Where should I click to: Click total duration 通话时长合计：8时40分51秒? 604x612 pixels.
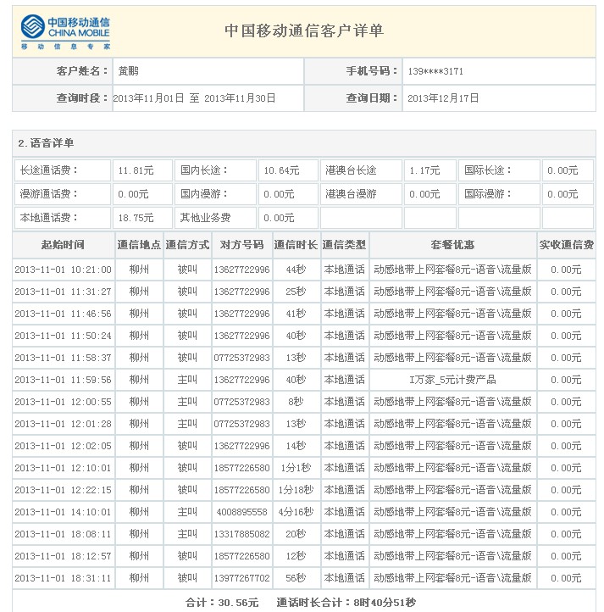pyautogui.click(x=346, y=603)
